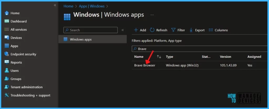Viewport: 269px width, 109px height.
Task: Open Home in the left sidebar
Action: pos(12,13)
